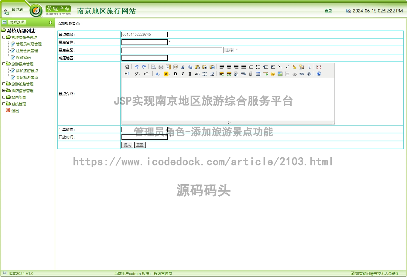Focus the 景点名称 input field
407x277 pixels.
[x=145, y=42]
